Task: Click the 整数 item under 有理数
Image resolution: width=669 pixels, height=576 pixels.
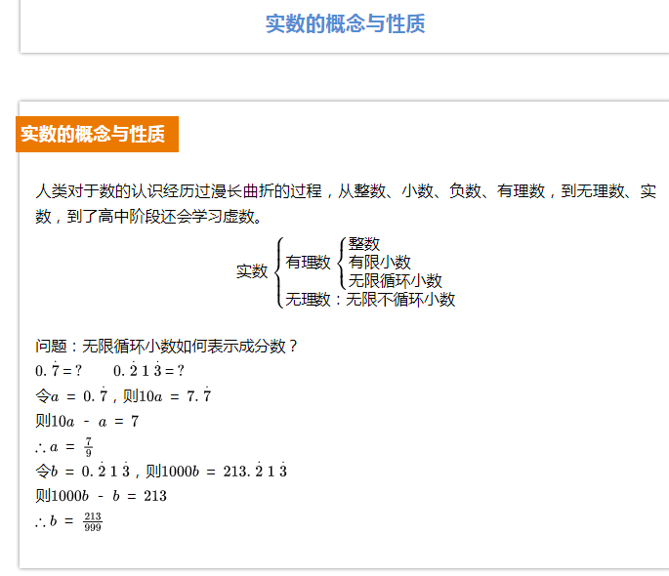Action: pos(364,244)
